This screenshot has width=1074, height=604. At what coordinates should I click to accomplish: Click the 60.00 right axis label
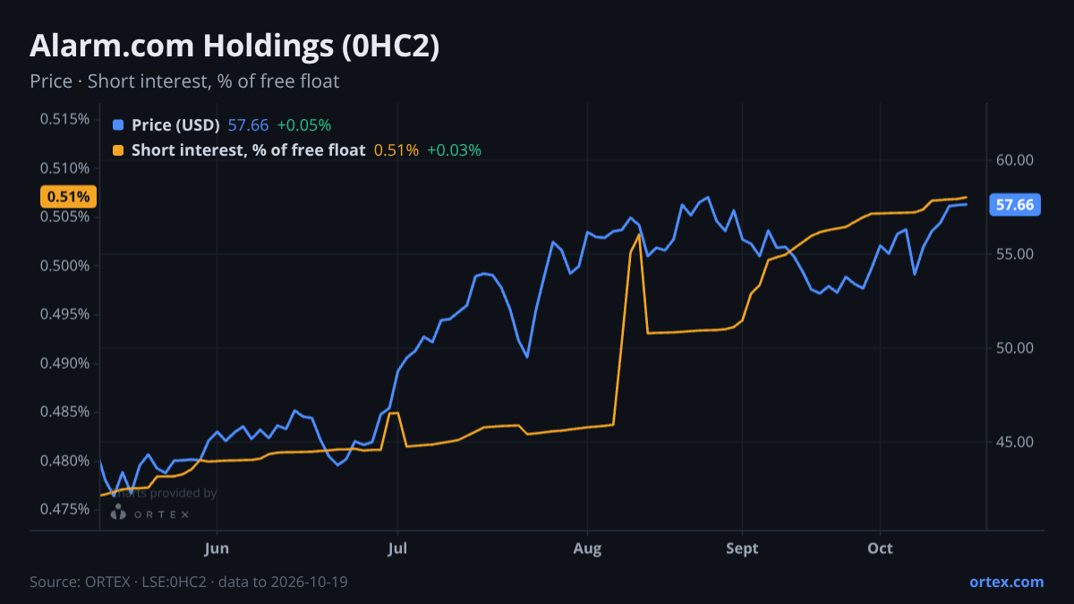(x=1015, y=160)
